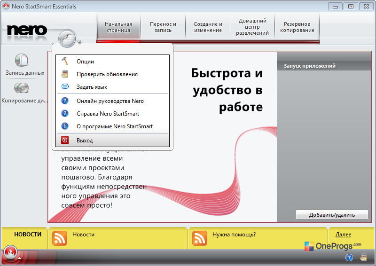
Task: Click the Добавить/удалить button
Action: 332,215
